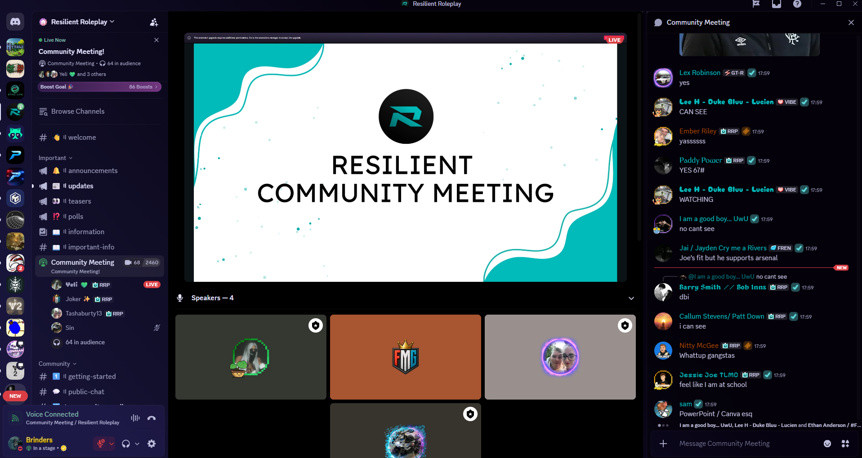Open the emoji picker smiley icon
The image size is (862, 458).
click(x=827, y=444)
